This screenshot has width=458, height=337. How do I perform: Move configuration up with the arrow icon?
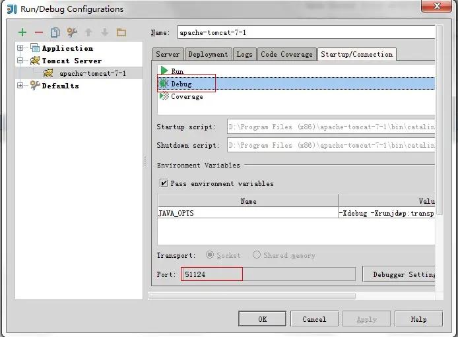[88, 32]
